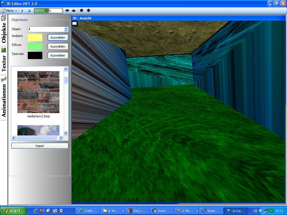Click the blue stop button in toolbar
The height and width of the screenshot is (215, 287).
pyautogui.click(x=29, y=11)
